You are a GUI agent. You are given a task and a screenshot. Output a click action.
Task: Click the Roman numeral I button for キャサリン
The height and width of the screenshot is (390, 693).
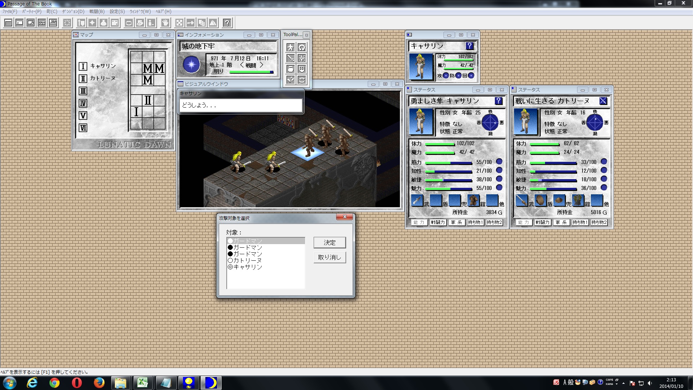[x=82, y=66]
